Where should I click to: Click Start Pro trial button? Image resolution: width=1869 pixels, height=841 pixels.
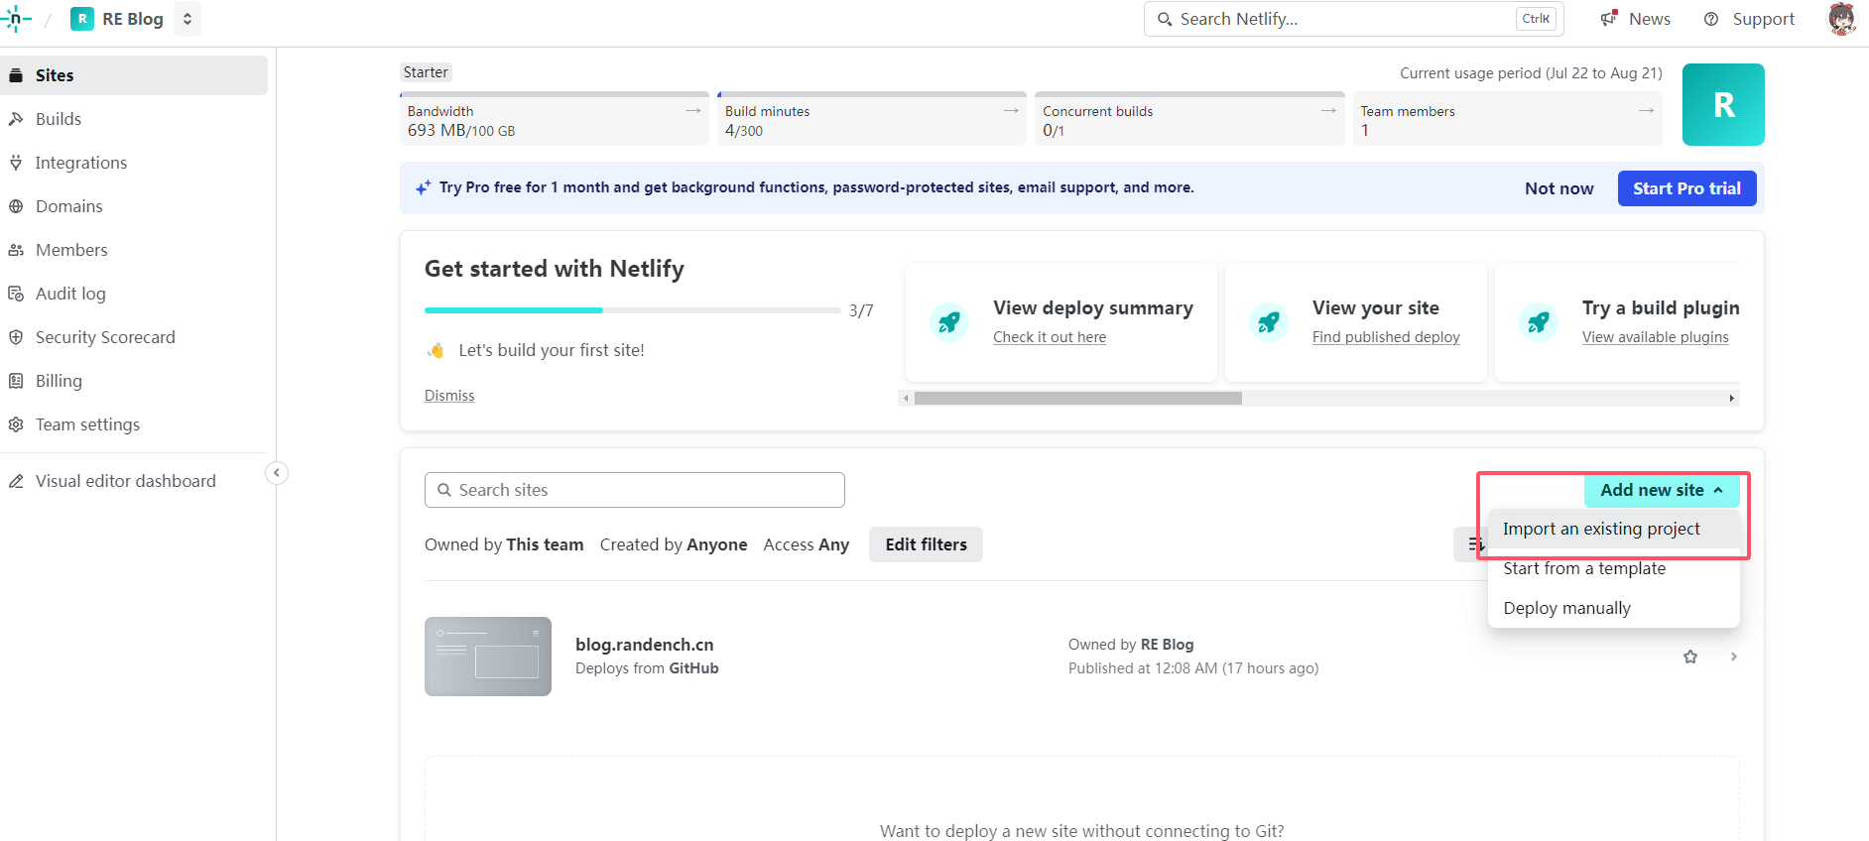click(1685, 188)
